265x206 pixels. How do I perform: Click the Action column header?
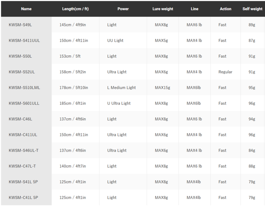pos(225,9)
